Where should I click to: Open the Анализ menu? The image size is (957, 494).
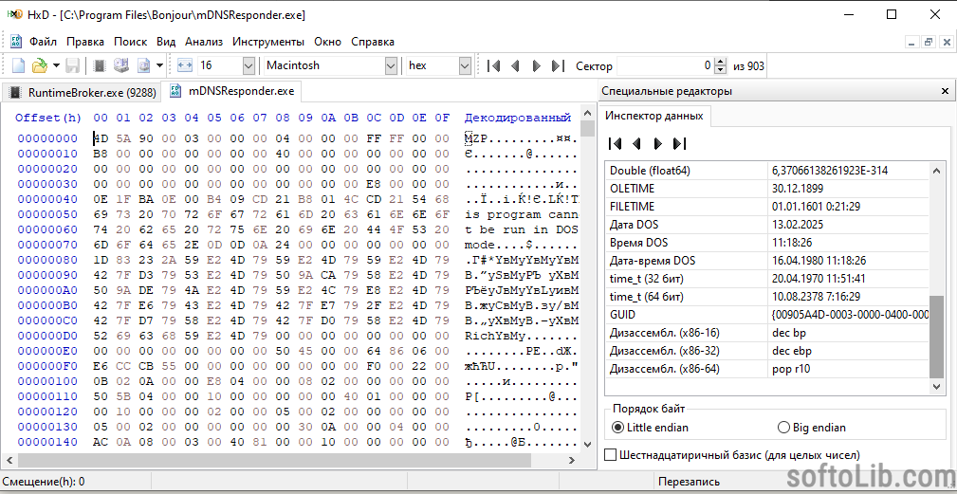click(x=204, y=42)
